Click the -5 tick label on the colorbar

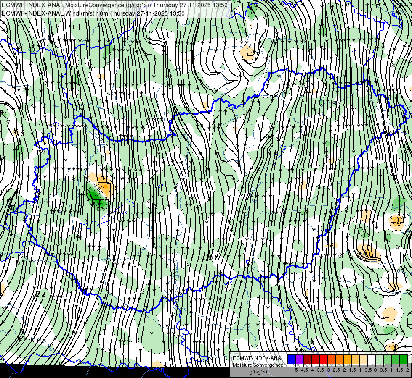(295, 370)
